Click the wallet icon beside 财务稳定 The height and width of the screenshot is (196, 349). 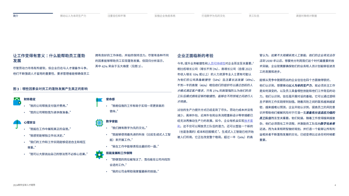pyautogui.click(x=17, y=102)
